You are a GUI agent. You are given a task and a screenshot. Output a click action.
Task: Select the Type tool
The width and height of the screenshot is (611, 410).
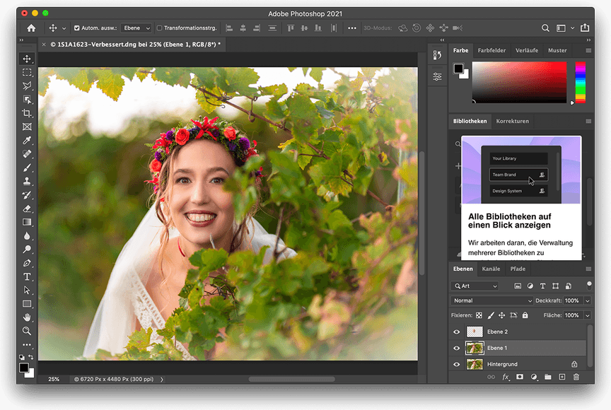(x=27, y=277)
